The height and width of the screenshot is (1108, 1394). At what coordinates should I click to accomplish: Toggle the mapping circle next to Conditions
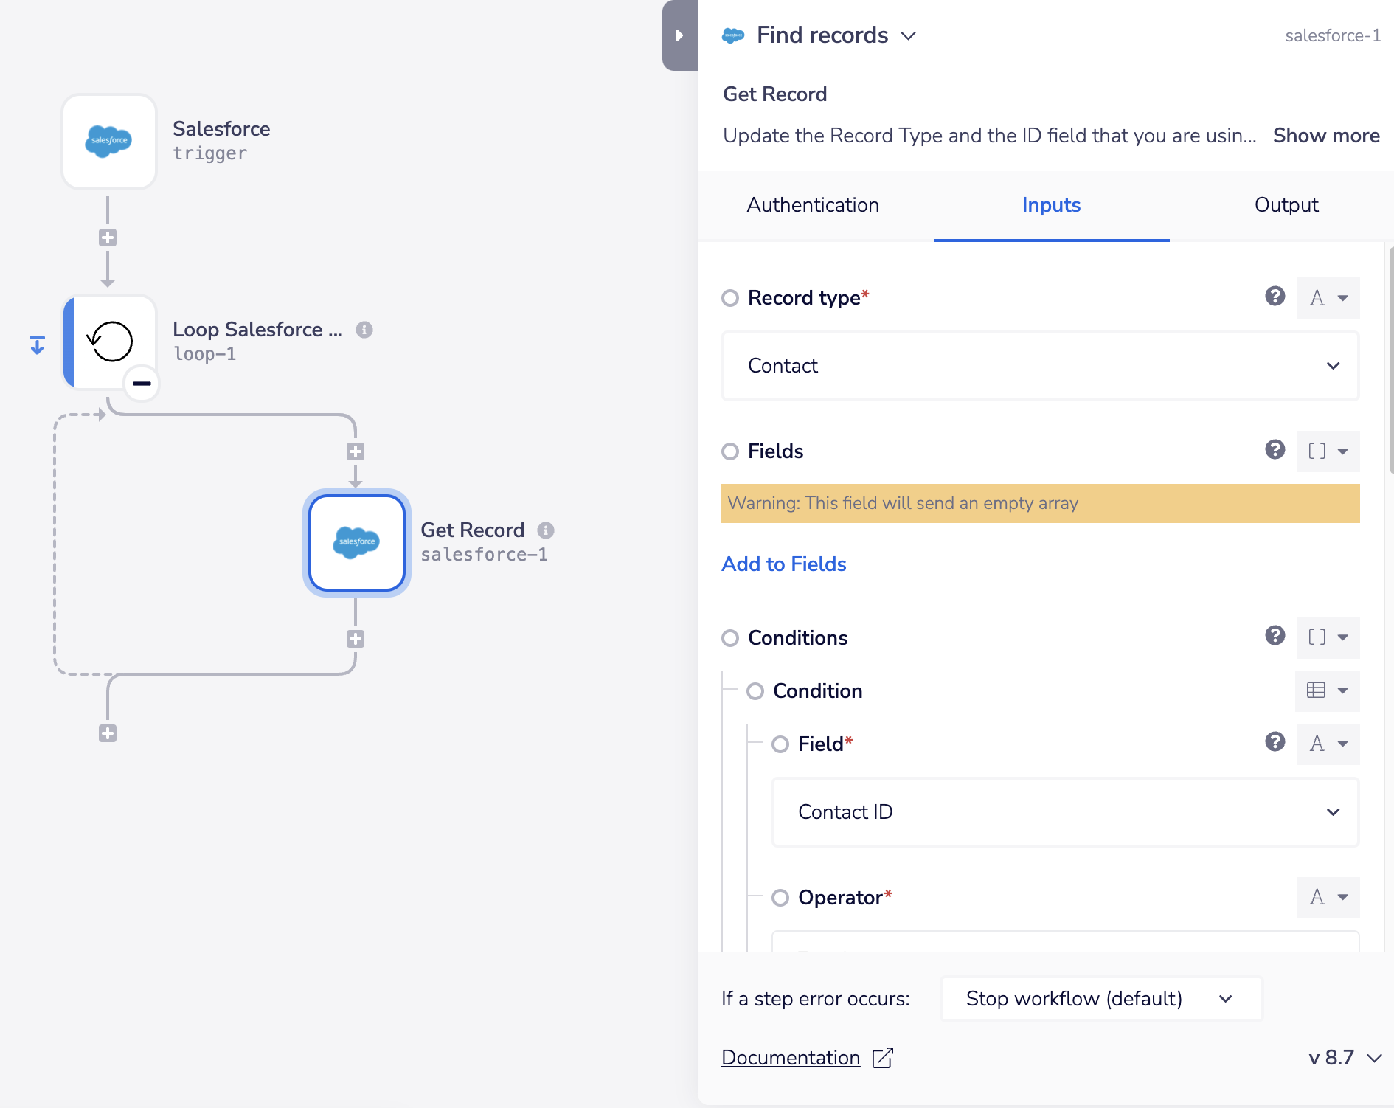tap(730, 638)
